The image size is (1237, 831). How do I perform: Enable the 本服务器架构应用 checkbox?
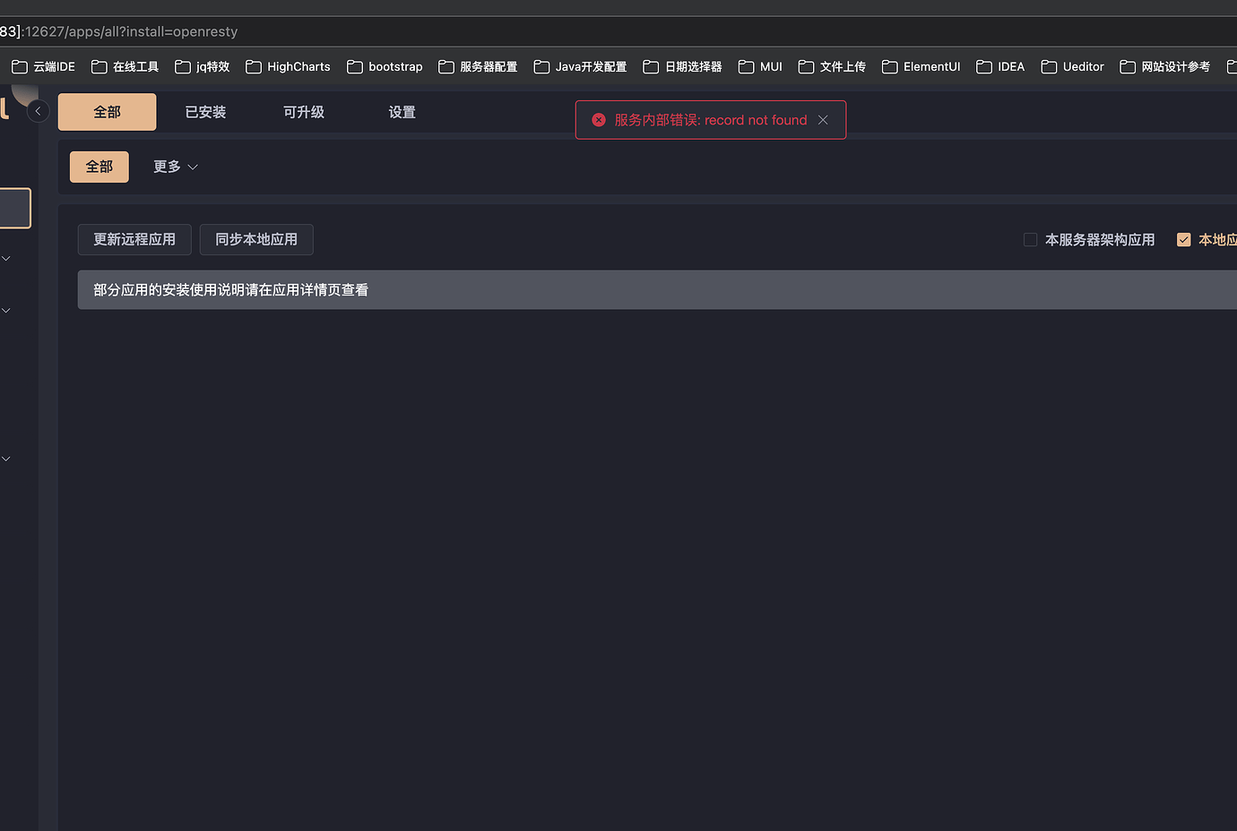[1029, 239]
